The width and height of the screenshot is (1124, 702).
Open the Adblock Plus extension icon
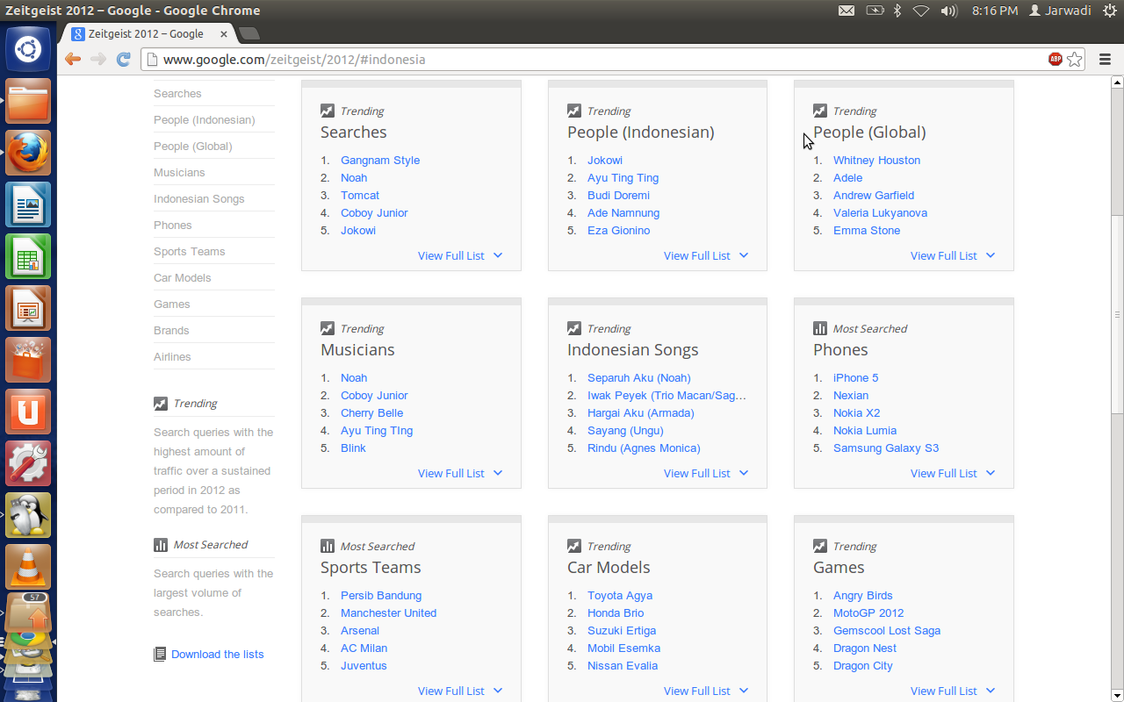coord(1055,60)
